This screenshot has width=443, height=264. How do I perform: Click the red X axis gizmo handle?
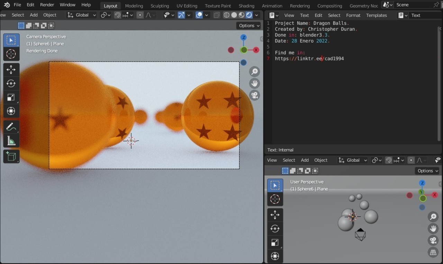[x=256, y=50]
